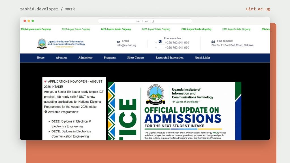This screenshot has width=290, height=163.
Task: Click the DECE Diploma in Electronics list item
Action: (x=71, y=134)
